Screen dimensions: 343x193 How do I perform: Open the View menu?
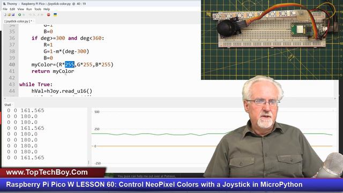pyautogui.click(x=20, y=9)
